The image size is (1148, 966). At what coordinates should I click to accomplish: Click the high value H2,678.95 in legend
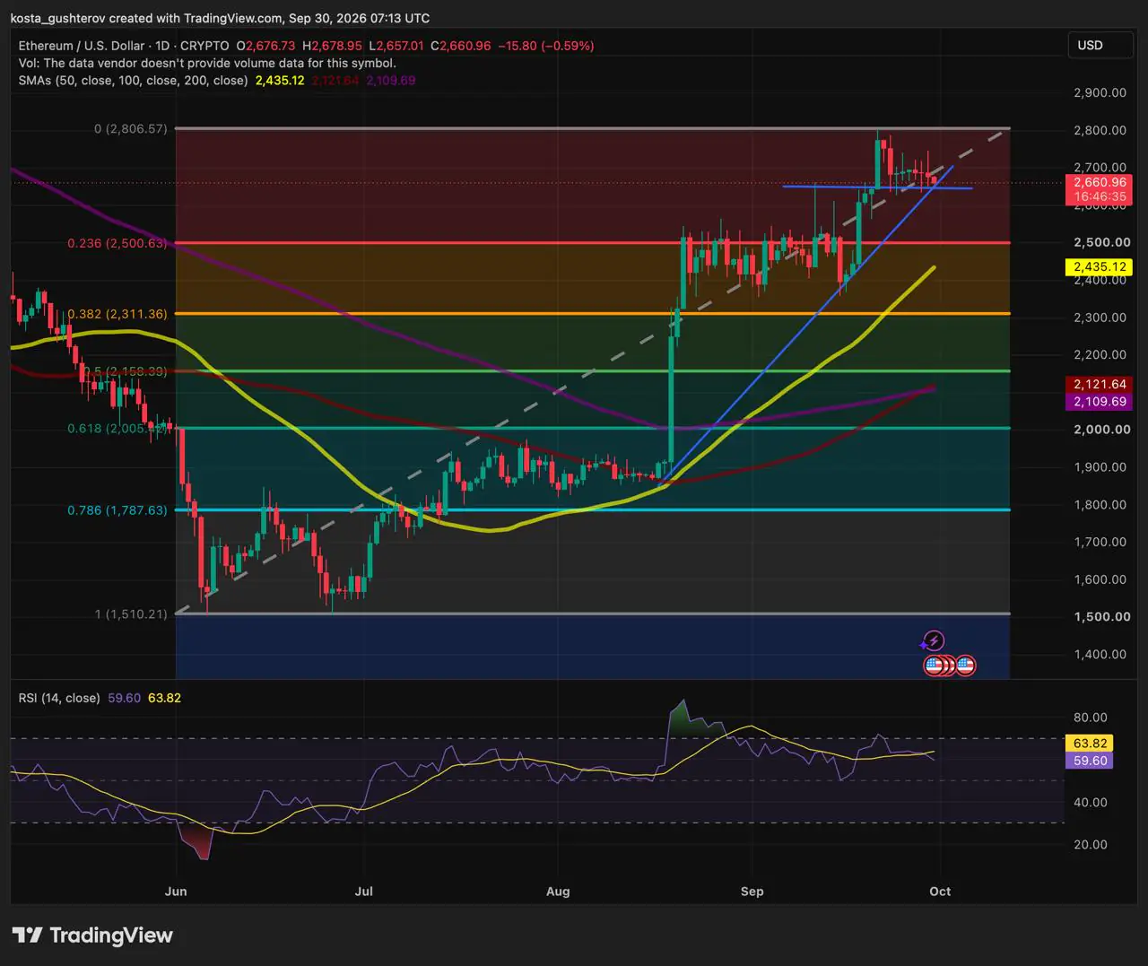pyautogui.click(x=333, y=46)
